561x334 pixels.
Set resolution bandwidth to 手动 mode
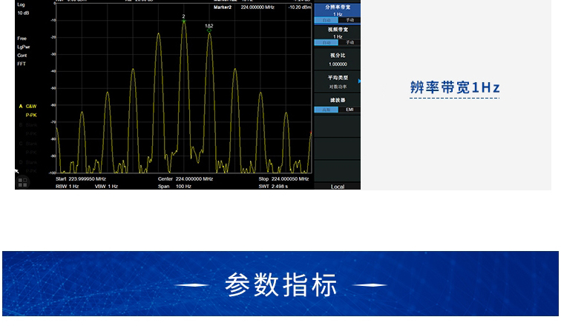(x=350, y=20)
